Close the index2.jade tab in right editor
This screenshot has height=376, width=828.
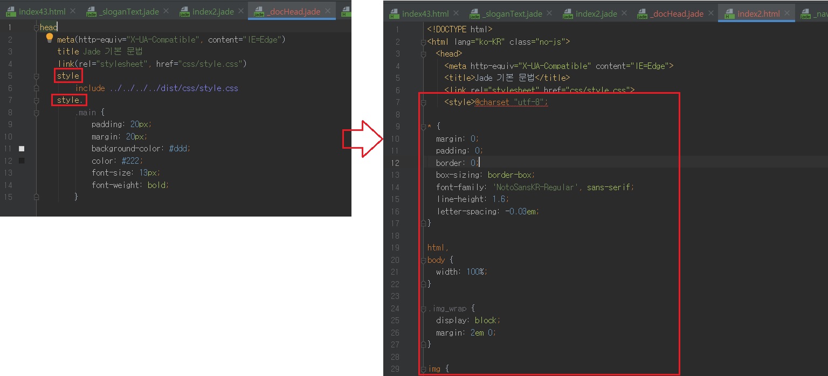(x=625, y=13)
